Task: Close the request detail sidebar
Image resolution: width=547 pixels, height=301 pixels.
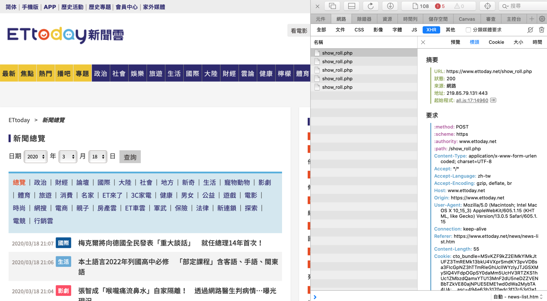Action: [x=423, y=42]
